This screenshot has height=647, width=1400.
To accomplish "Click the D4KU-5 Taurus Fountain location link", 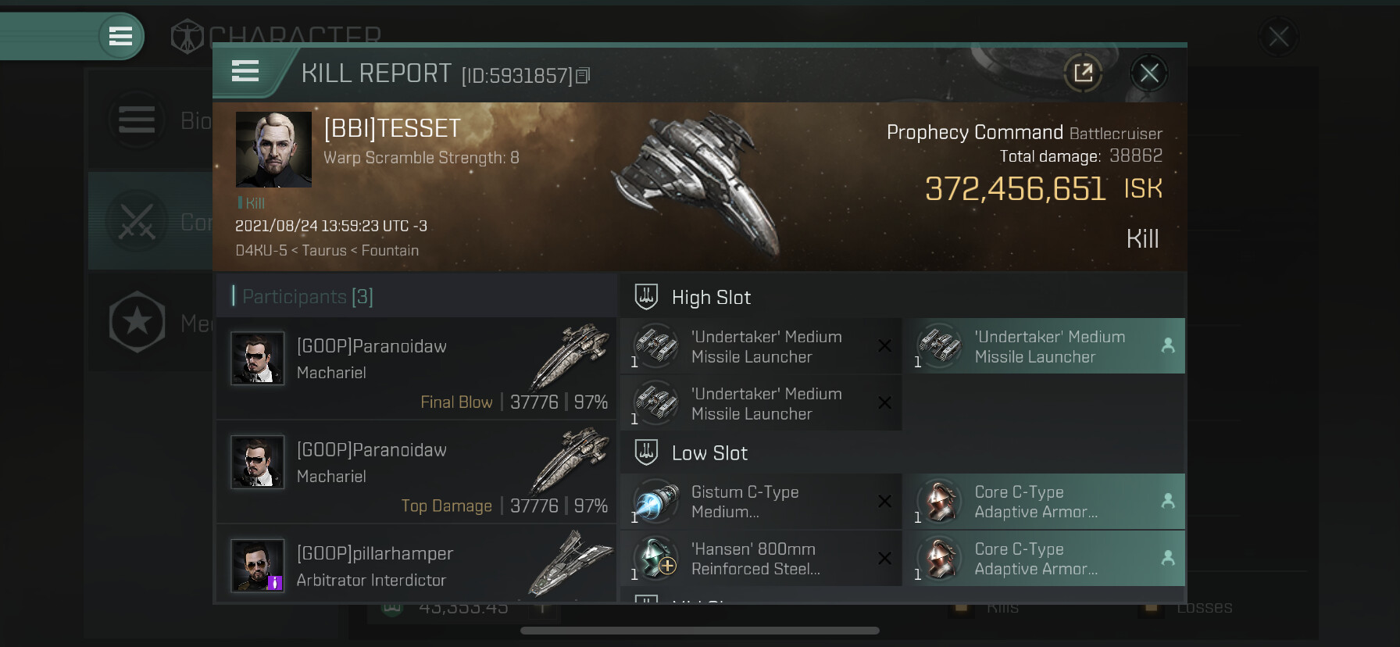I will [x=327, y=251].
